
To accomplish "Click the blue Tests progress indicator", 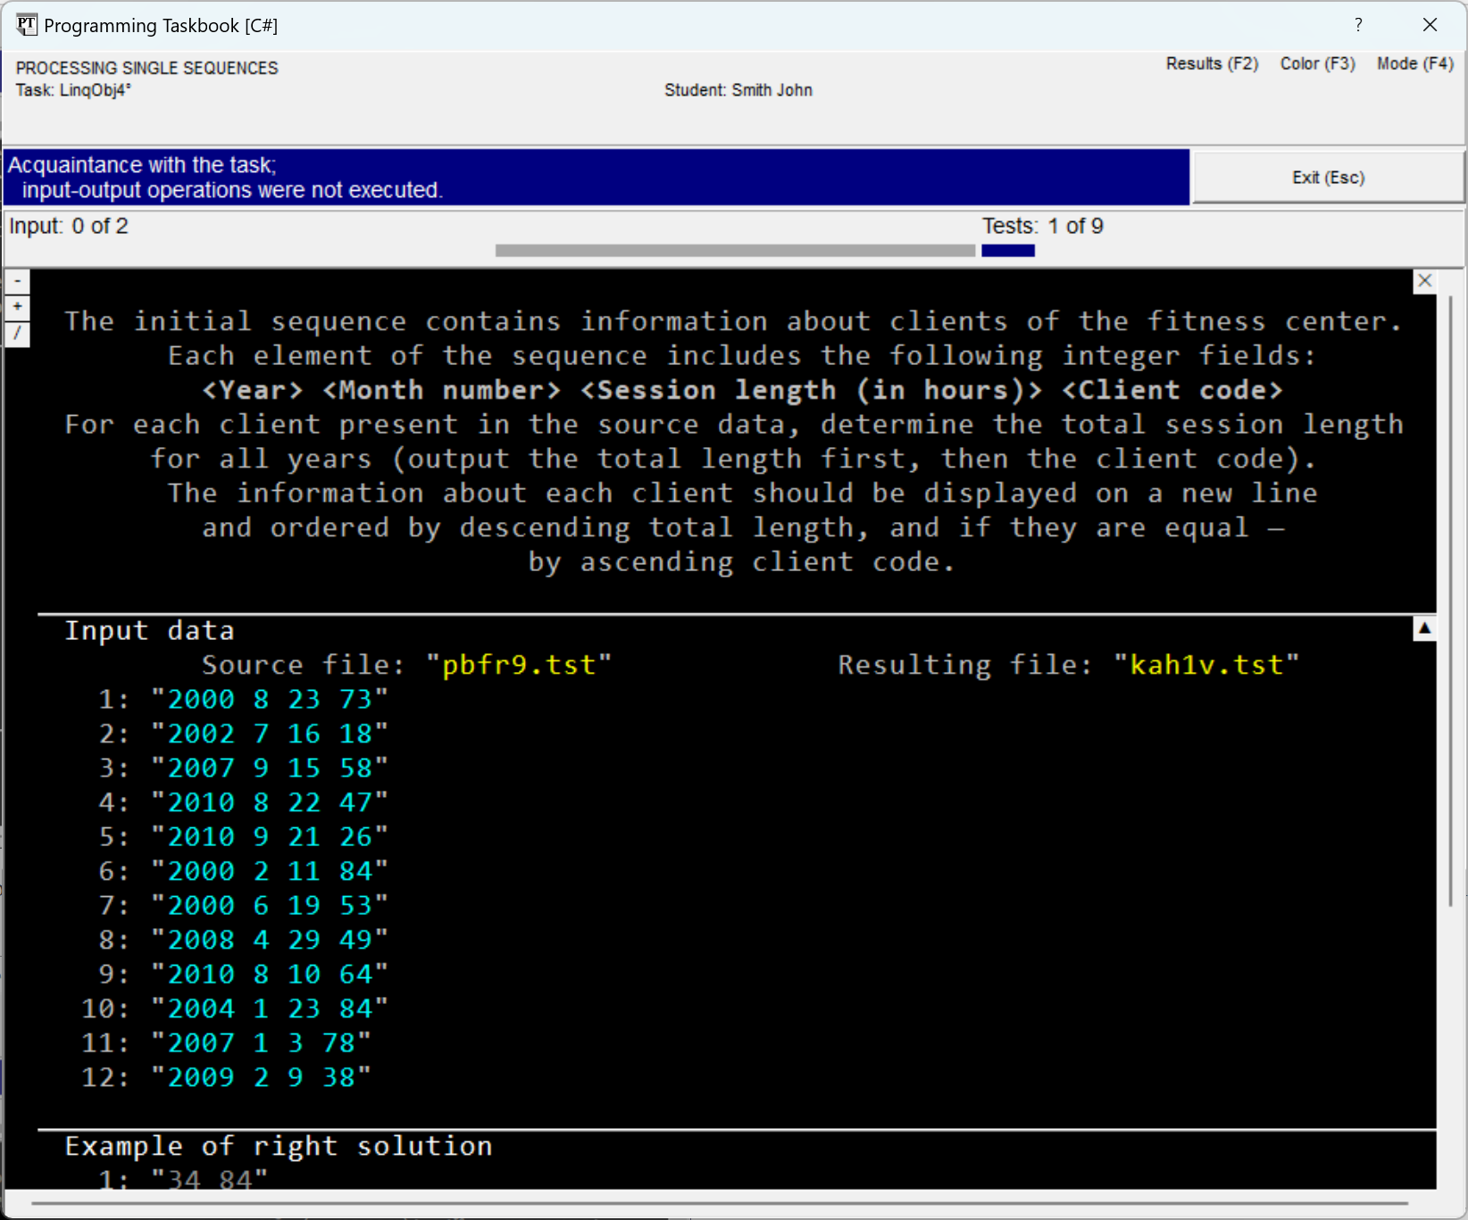I will click(1007, 251).
